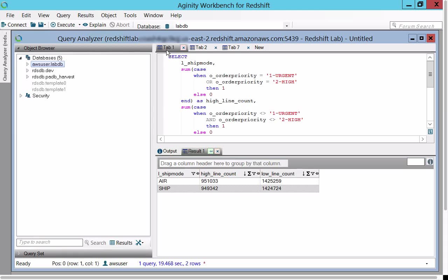The width and height of the screenshot is (448, 280).
Task: Click the results grid info icon
Action: (430, 162)
